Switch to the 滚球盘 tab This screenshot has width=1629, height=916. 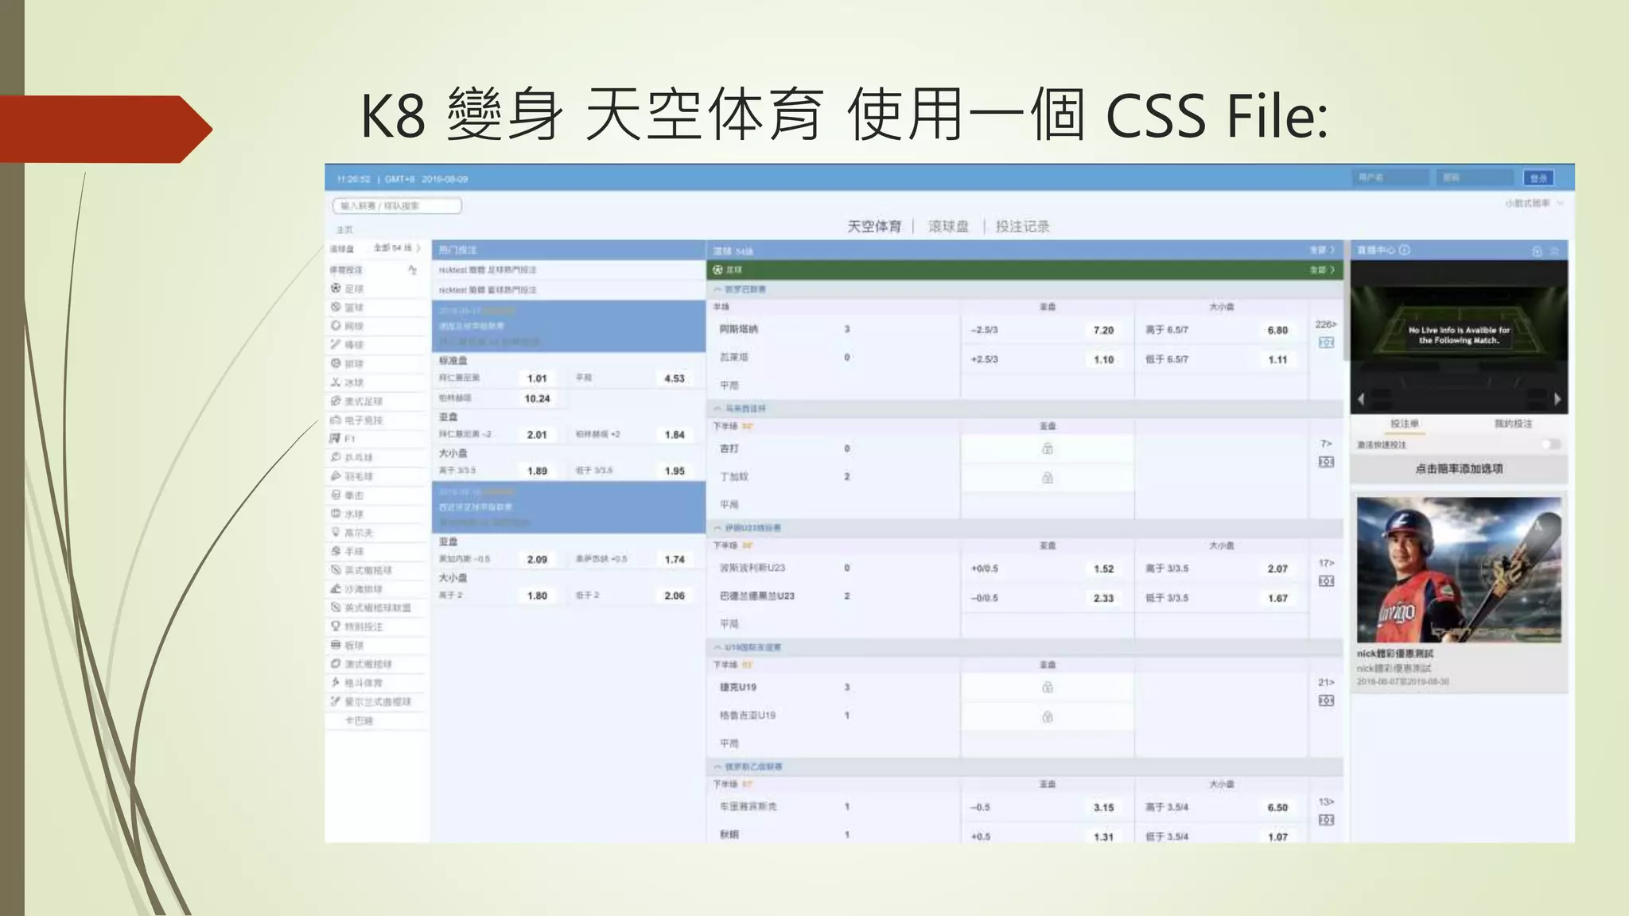(x=948, y=227)
